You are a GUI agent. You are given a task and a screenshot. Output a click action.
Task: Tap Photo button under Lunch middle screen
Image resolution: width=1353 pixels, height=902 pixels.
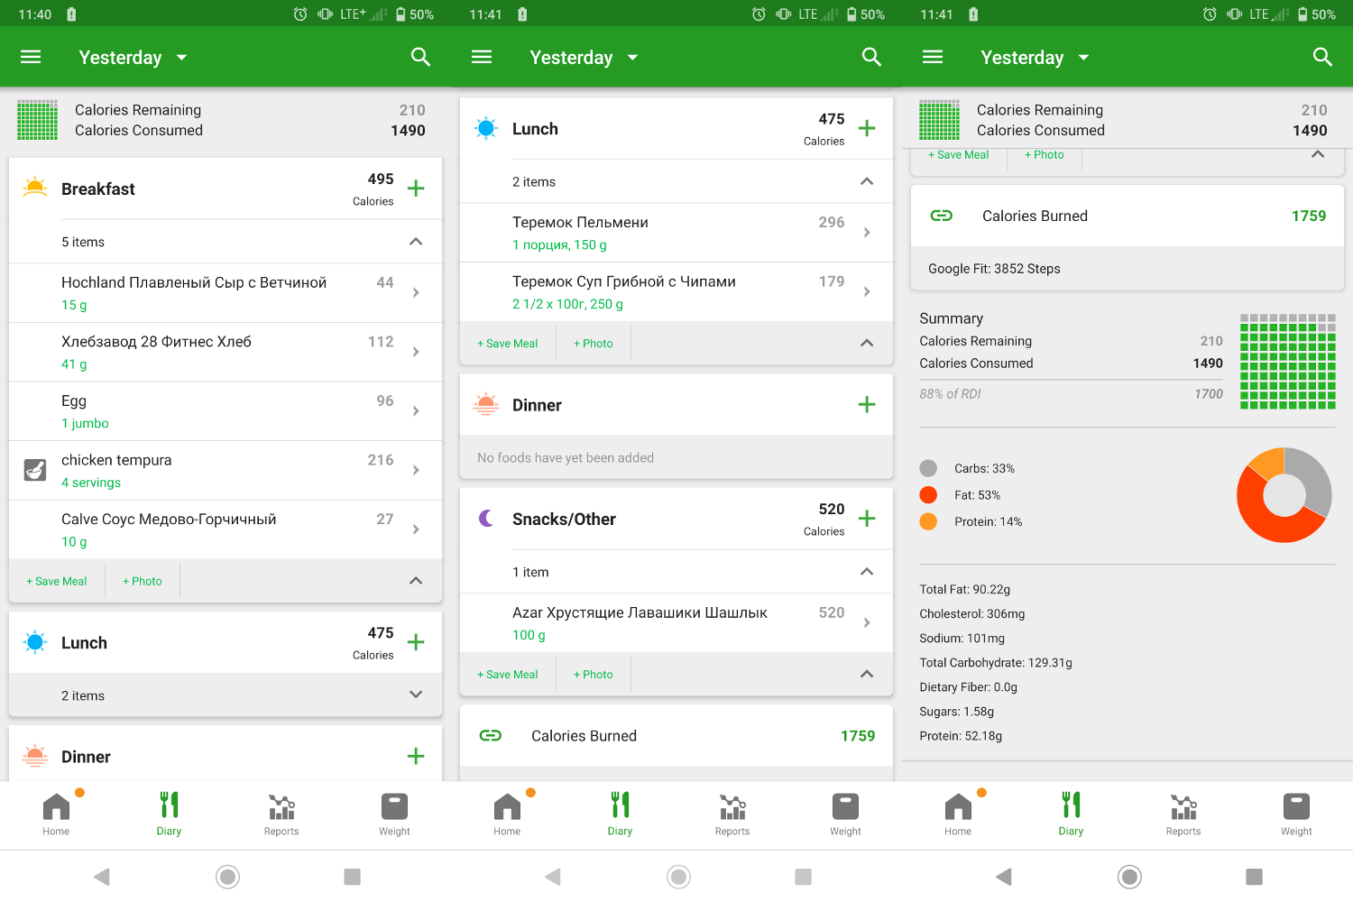pyautogui.click(x=594, y=343)
